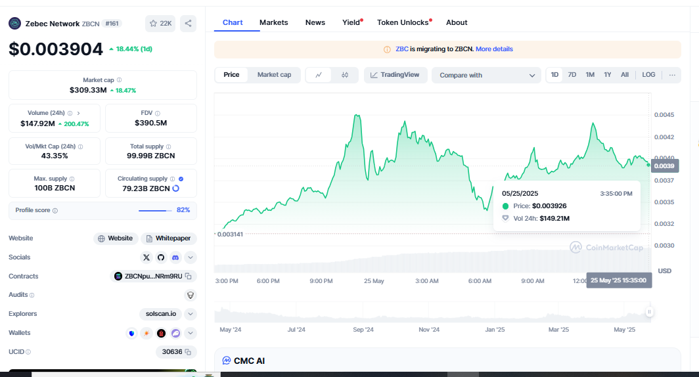
Task: Toggle LOG scale on chart
Action: click(x=648, y=75)
